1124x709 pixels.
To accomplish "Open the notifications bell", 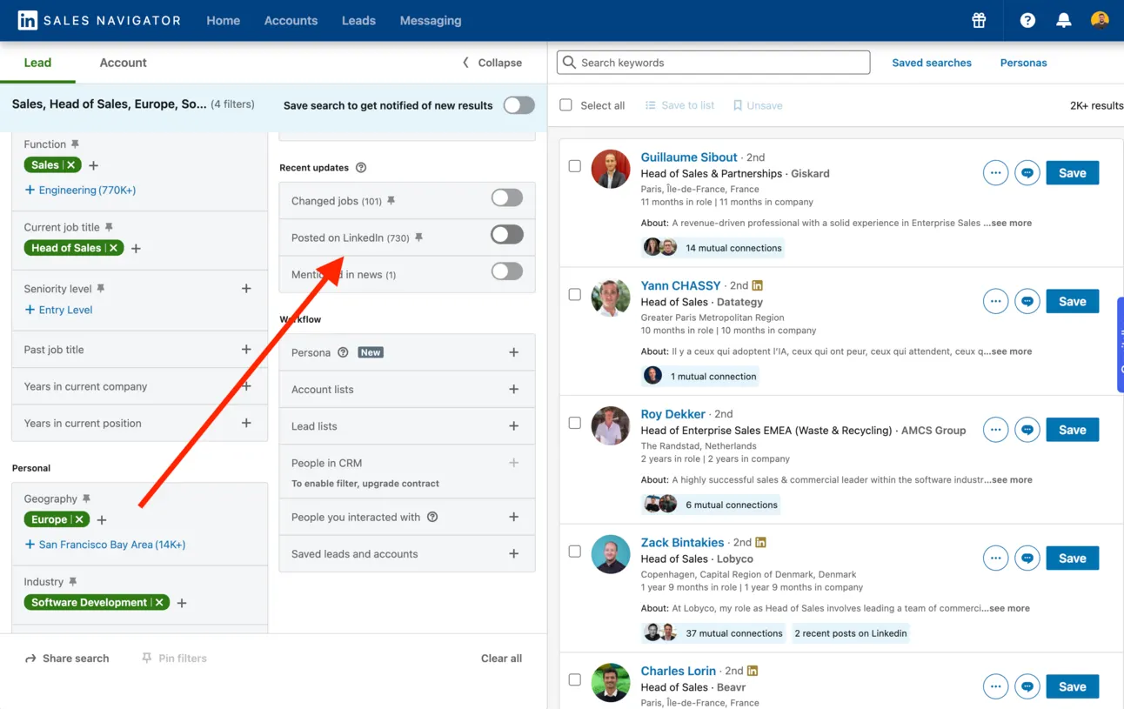I will 1063,20.
